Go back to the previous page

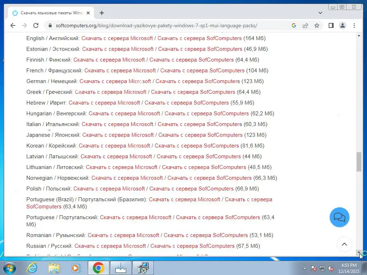coord(13,25)
